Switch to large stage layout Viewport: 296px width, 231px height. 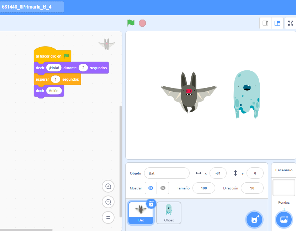pyautogui.click(x=277, y=23)
